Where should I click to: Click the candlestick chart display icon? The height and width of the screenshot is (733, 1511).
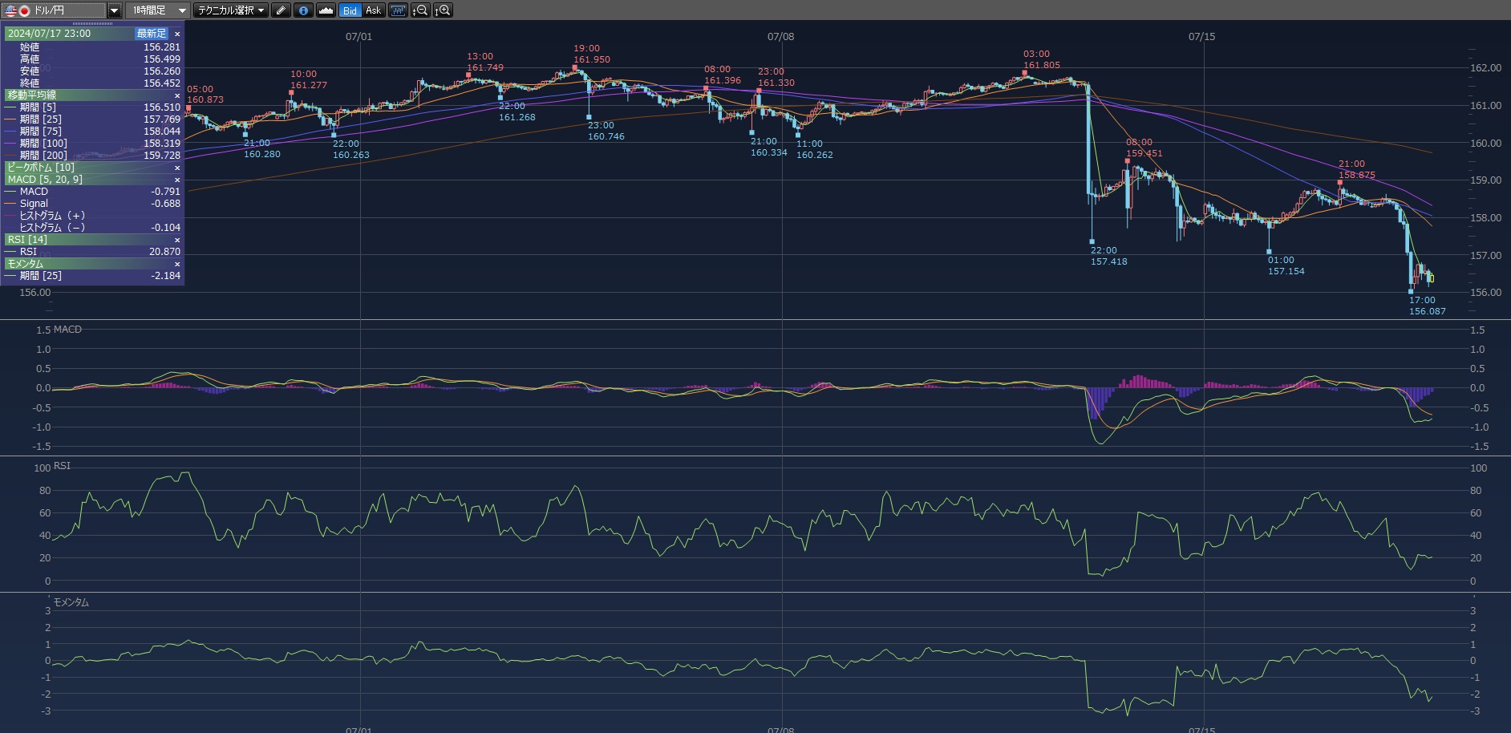tap(399, 10)
